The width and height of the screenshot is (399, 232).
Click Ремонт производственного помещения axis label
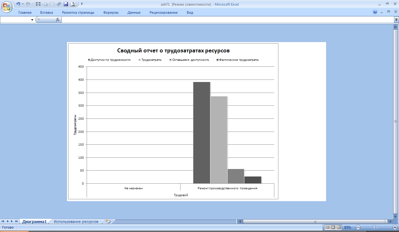227,188
